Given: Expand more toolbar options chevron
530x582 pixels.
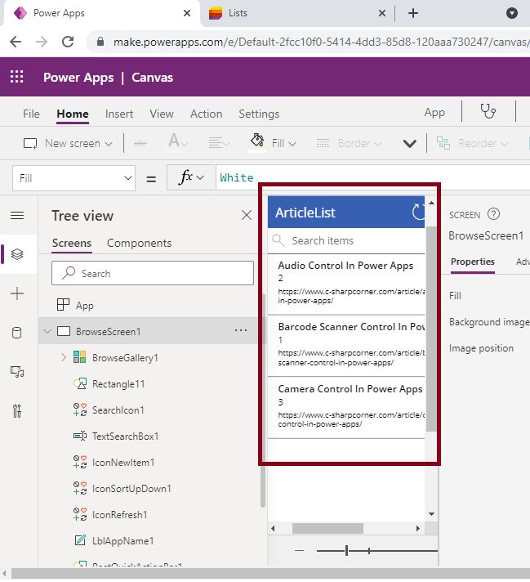Looking at the screenshot, I should [x=410, y=144].
